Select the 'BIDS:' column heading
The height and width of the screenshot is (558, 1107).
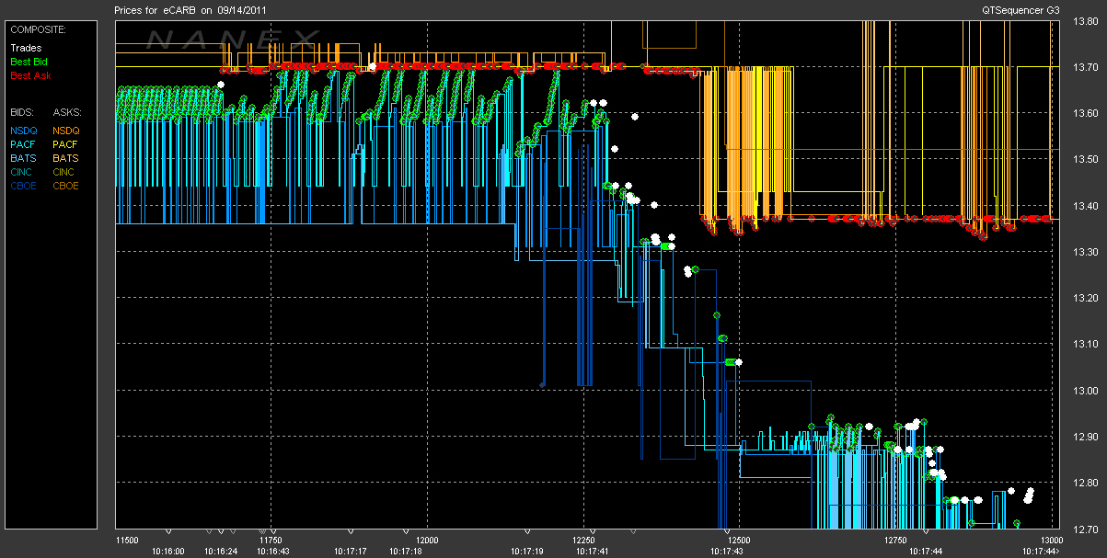tap(23, 111)
